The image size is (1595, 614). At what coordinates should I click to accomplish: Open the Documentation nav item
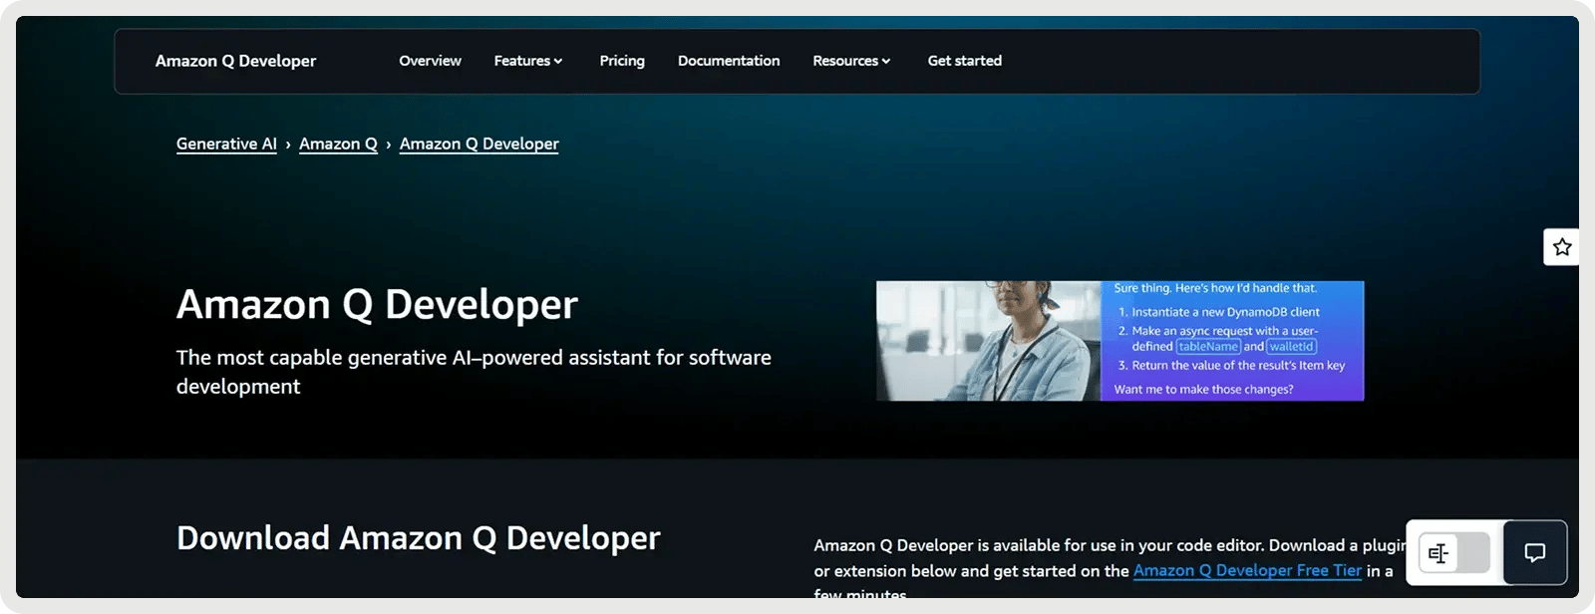point(729,61)
